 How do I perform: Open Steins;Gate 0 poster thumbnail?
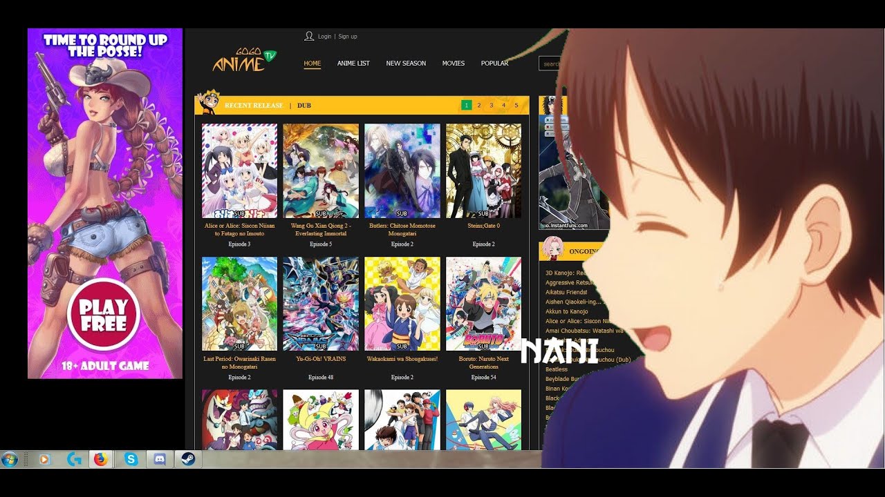tap(483, 170)
